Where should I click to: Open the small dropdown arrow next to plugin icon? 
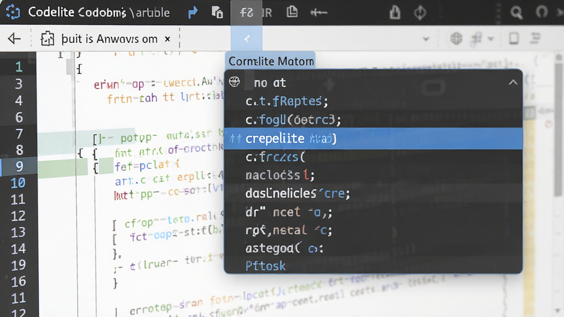[x=491, y=39]
